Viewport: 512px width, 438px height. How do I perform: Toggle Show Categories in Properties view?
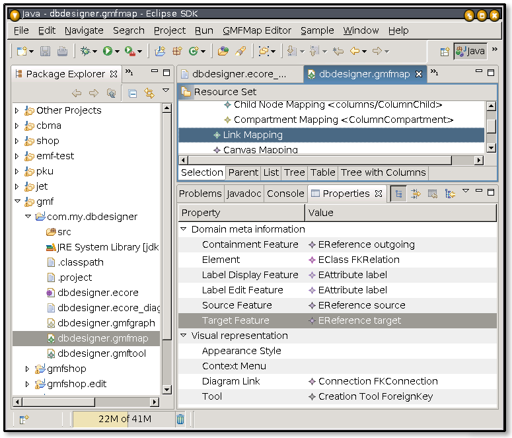398,194
